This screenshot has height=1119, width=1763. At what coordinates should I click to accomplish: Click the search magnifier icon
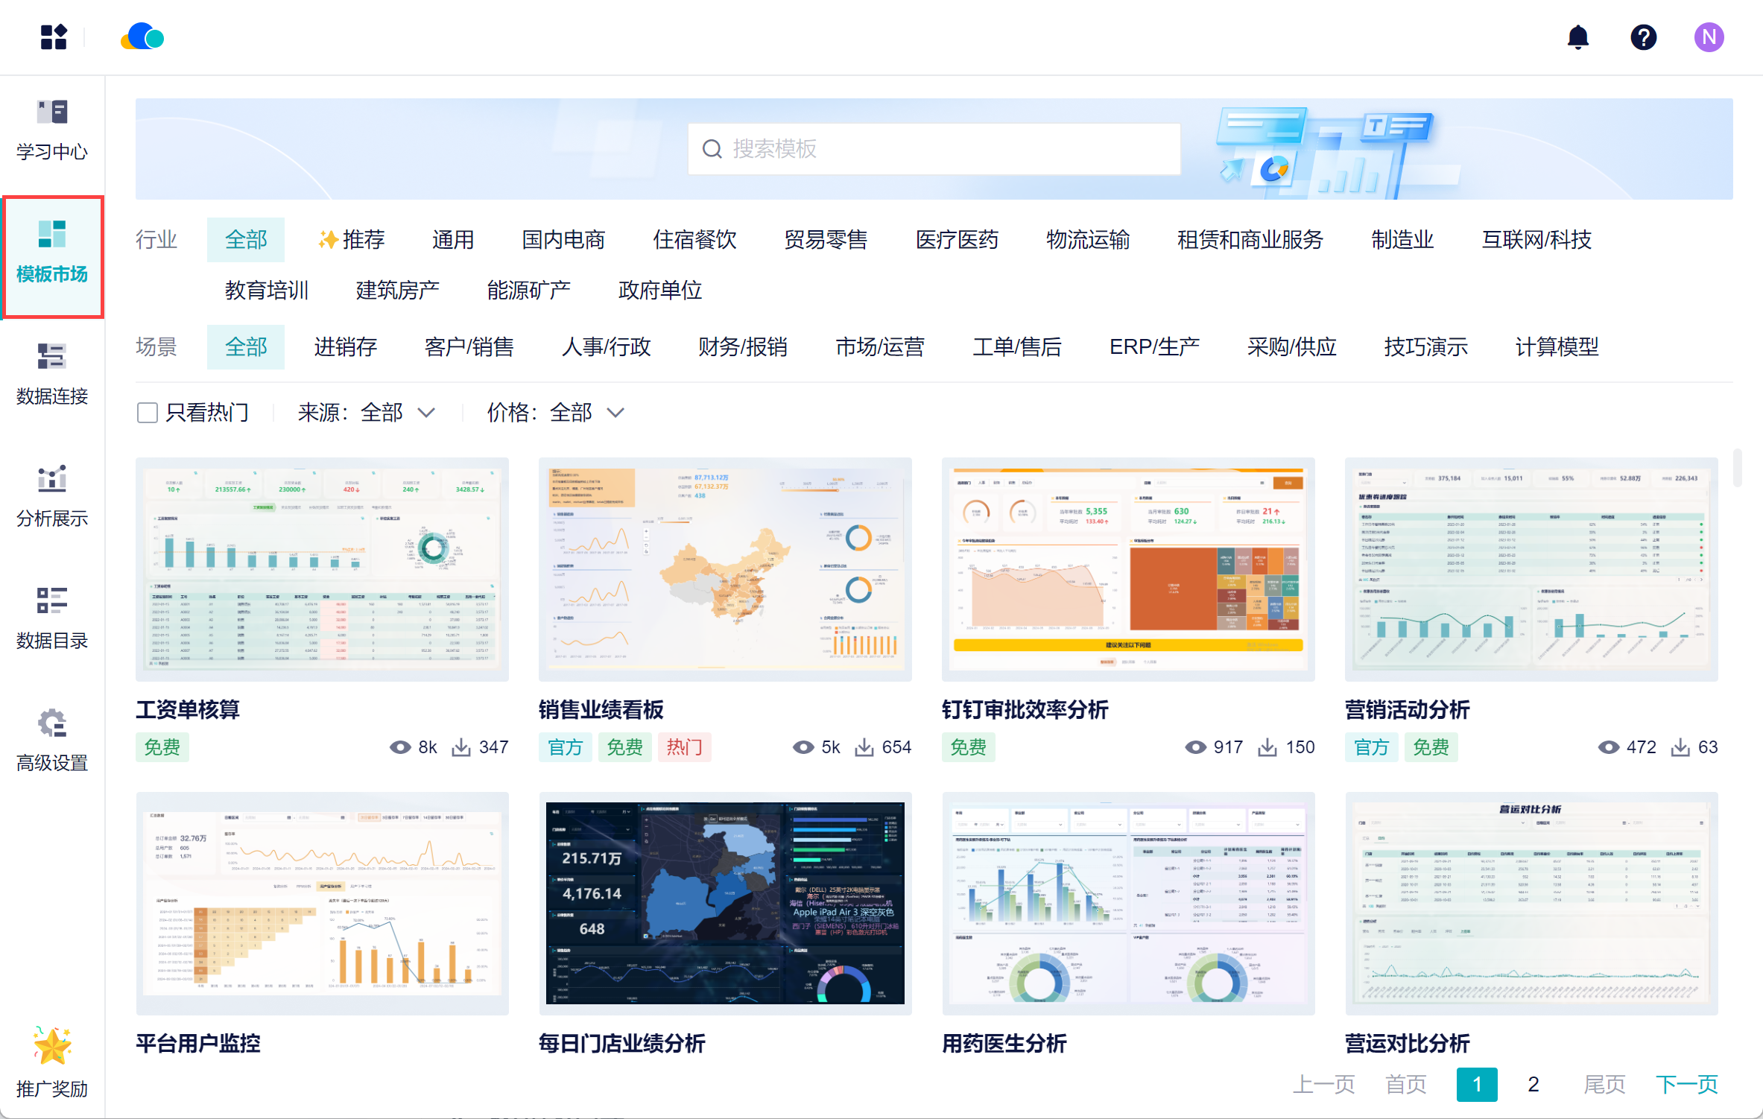712,149
